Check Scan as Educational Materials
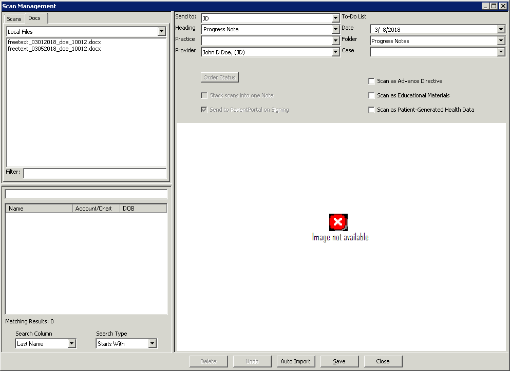 (x=371, y=95)
